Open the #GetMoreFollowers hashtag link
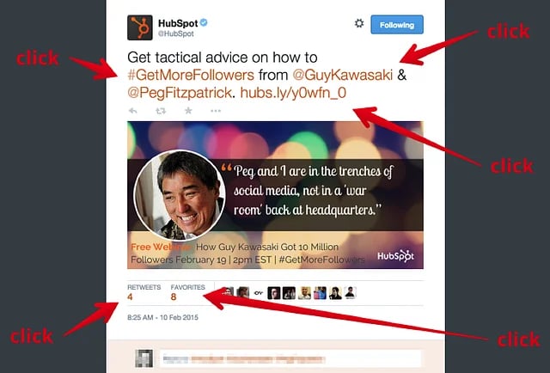 [191, 75]
